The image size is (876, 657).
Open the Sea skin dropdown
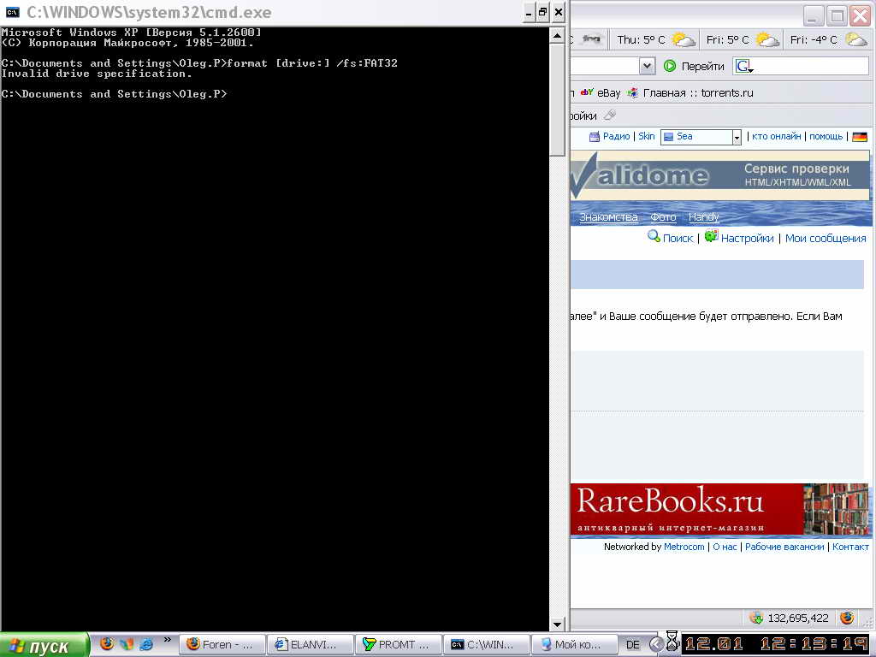pos(737,137)
